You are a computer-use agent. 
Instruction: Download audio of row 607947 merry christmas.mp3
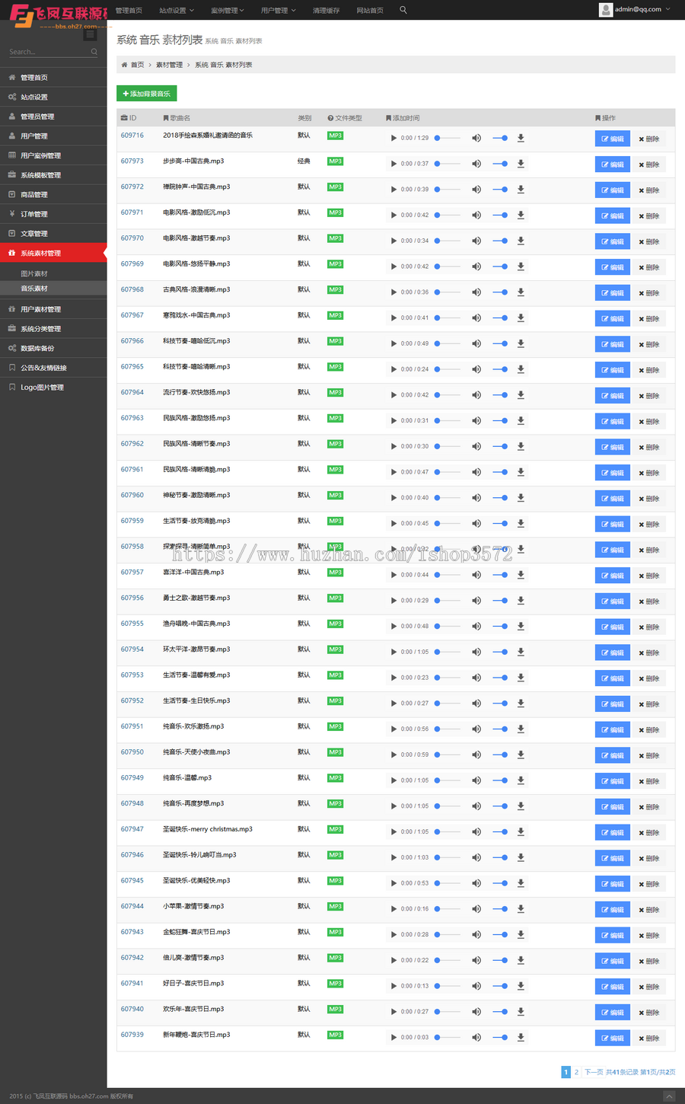(521, 832)
